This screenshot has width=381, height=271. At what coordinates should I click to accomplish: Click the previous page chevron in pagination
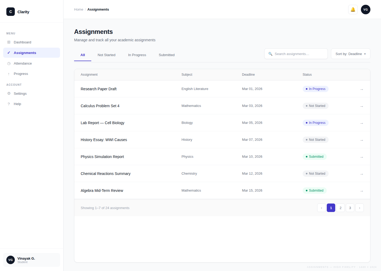click(x=321, y=208)
